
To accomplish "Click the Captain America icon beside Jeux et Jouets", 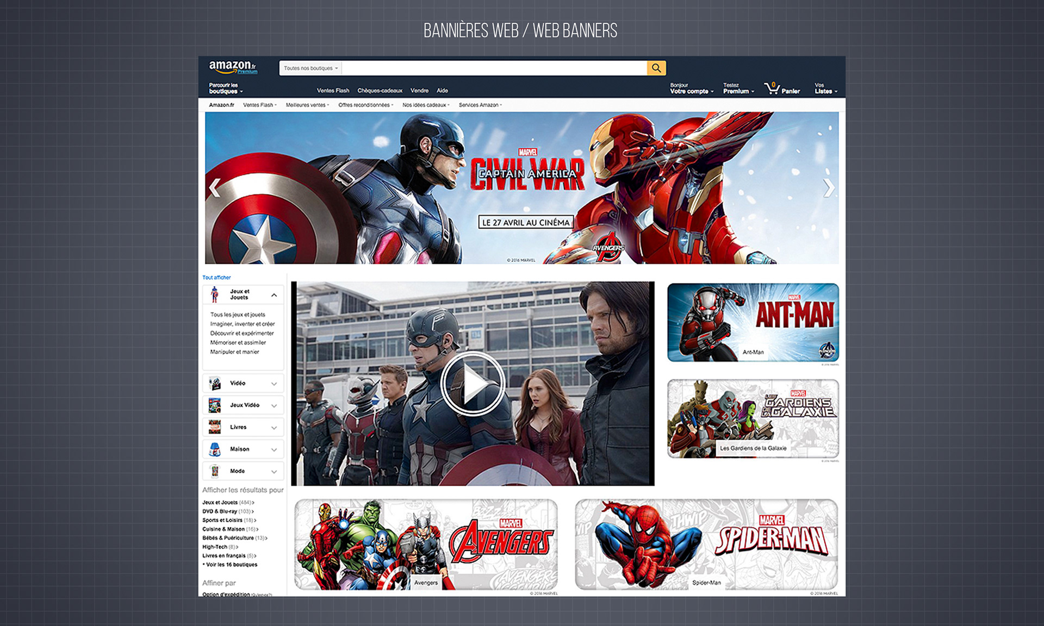I will pyautogui.click(x=214, y=295).
